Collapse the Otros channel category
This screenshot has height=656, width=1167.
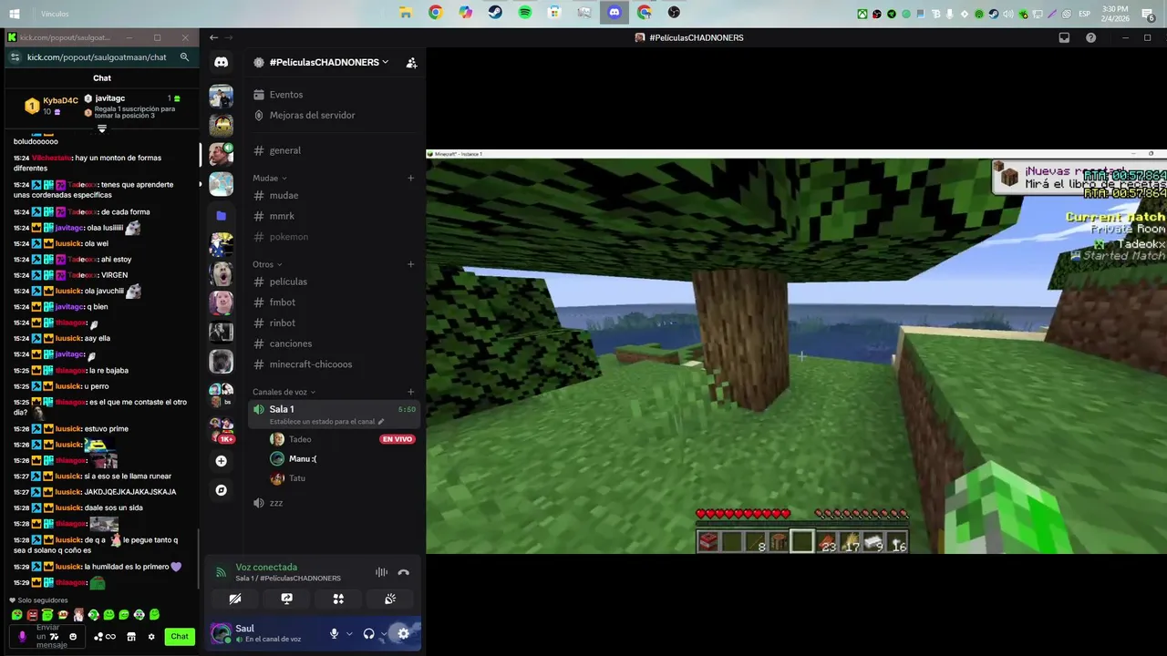coord(267,264)
